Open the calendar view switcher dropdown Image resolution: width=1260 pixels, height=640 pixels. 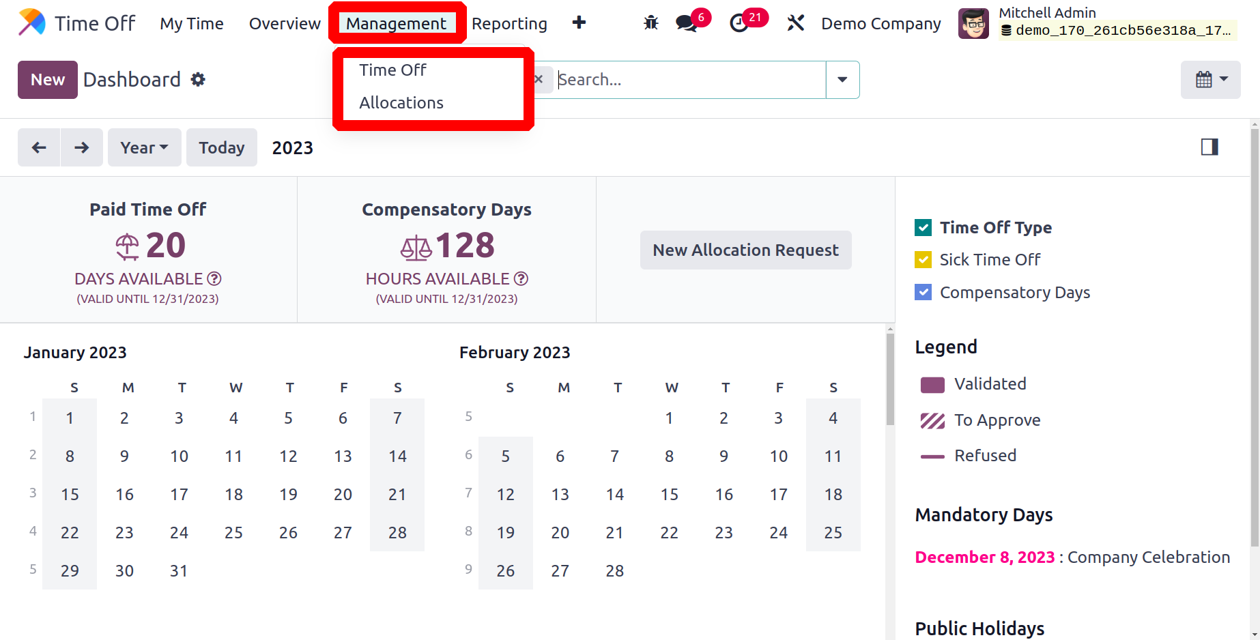[x=1210, y=80]
